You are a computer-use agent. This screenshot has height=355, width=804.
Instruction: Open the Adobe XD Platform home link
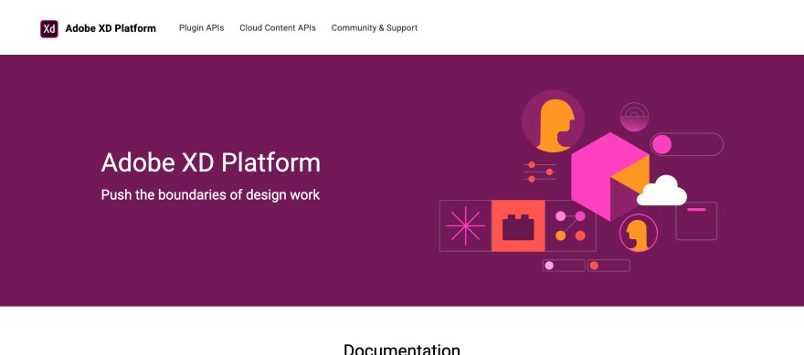click(x=111, y=28)
